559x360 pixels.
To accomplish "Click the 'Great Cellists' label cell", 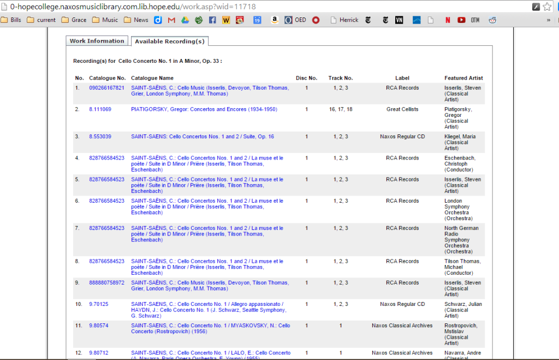I will [x=402, y=109].
